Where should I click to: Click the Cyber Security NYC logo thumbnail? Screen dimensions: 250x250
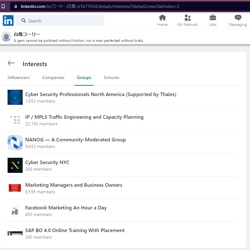tap(15, 165)
